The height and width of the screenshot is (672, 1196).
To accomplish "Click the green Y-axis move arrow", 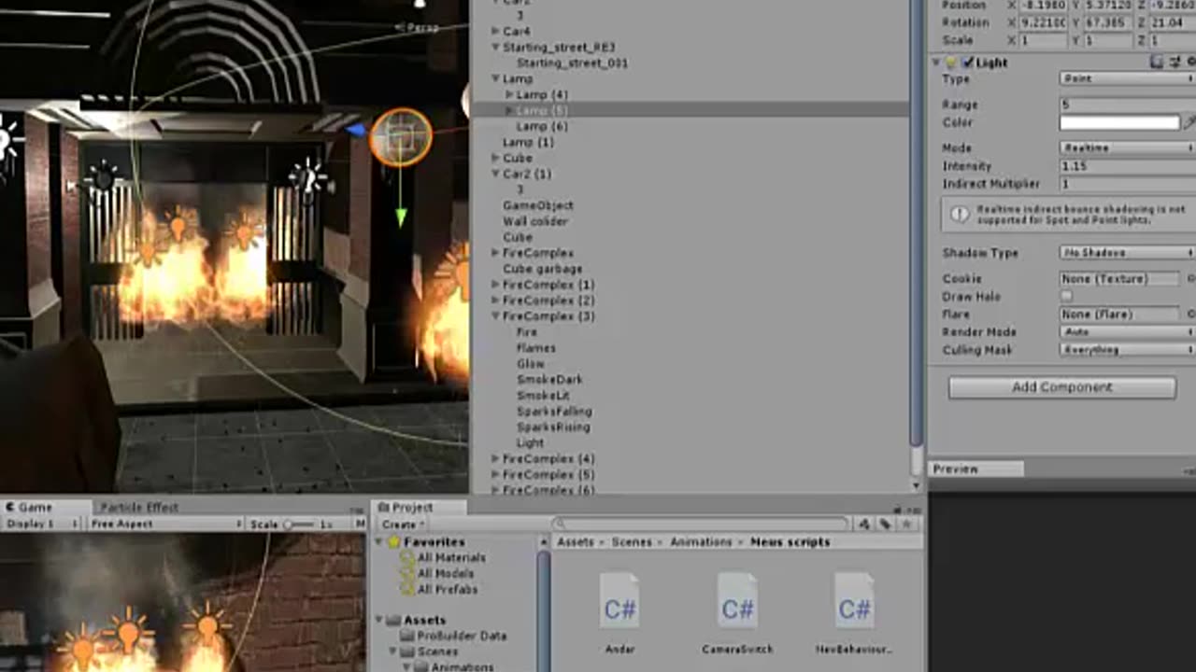I will (x=401, y=217).
